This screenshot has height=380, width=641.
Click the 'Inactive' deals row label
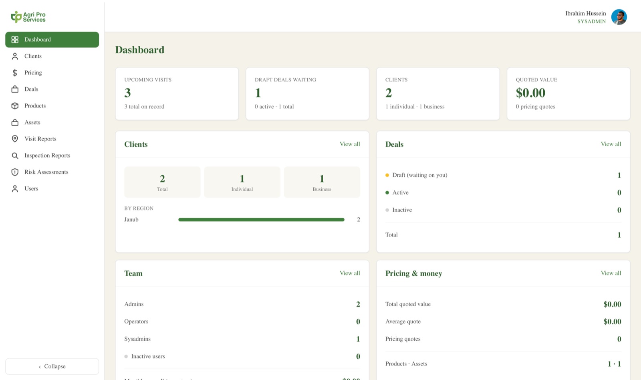(x=402, y=210)
